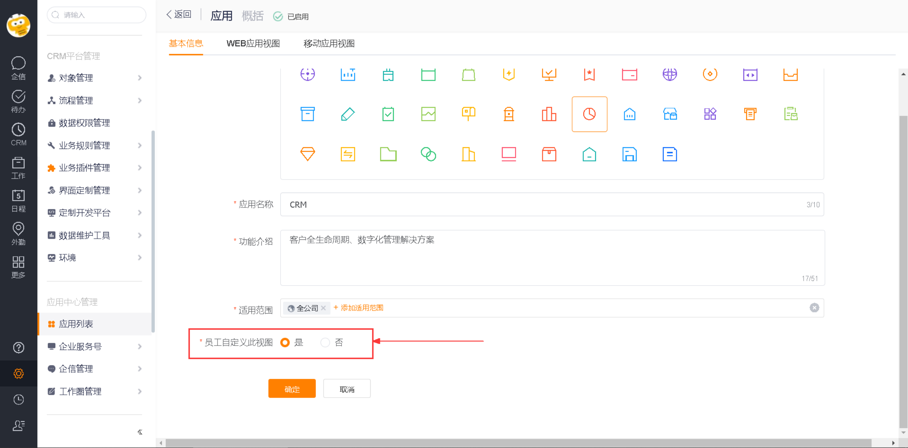Click the sidebar search input

pyautogui.click(x=96, y=15)
